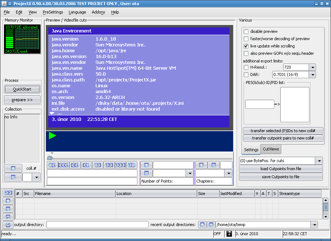The image size is (331, 241).
Task: Click the preview position slider handle
Action: point(50,158)
